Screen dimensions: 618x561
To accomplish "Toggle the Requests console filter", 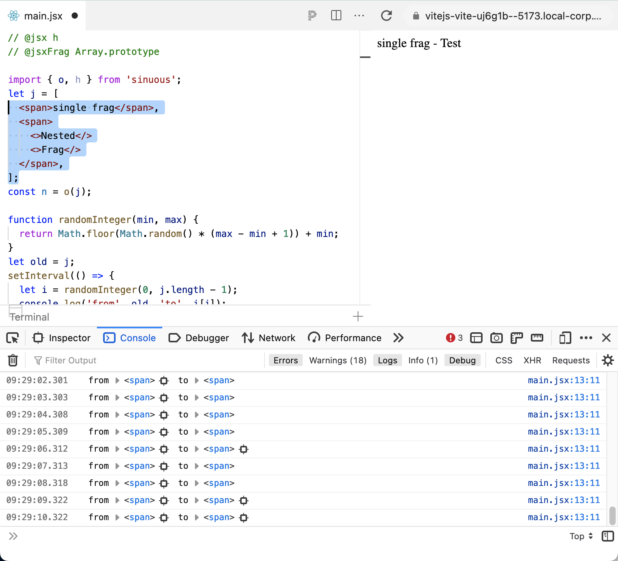I will (571, 360).
